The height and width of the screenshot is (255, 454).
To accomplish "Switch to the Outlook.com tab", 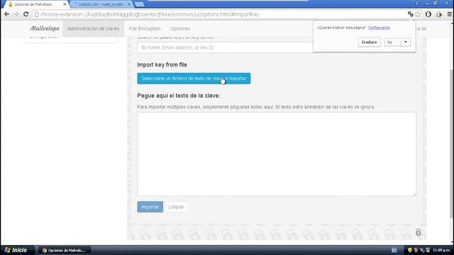I will point(101,4).
